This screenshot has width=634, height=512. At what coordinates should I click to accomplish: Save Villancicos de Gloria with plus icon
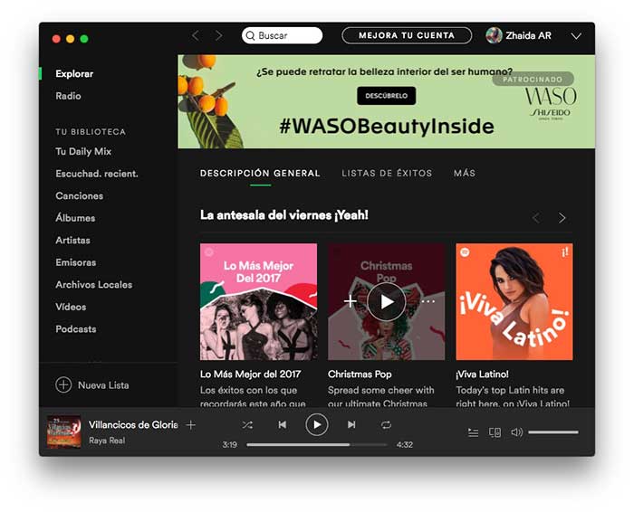(x=191, y=425)
